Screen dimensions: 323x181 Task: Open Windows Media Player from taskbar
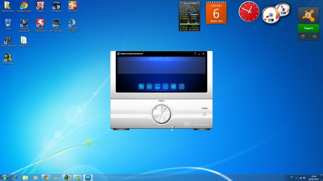[35, 178]
